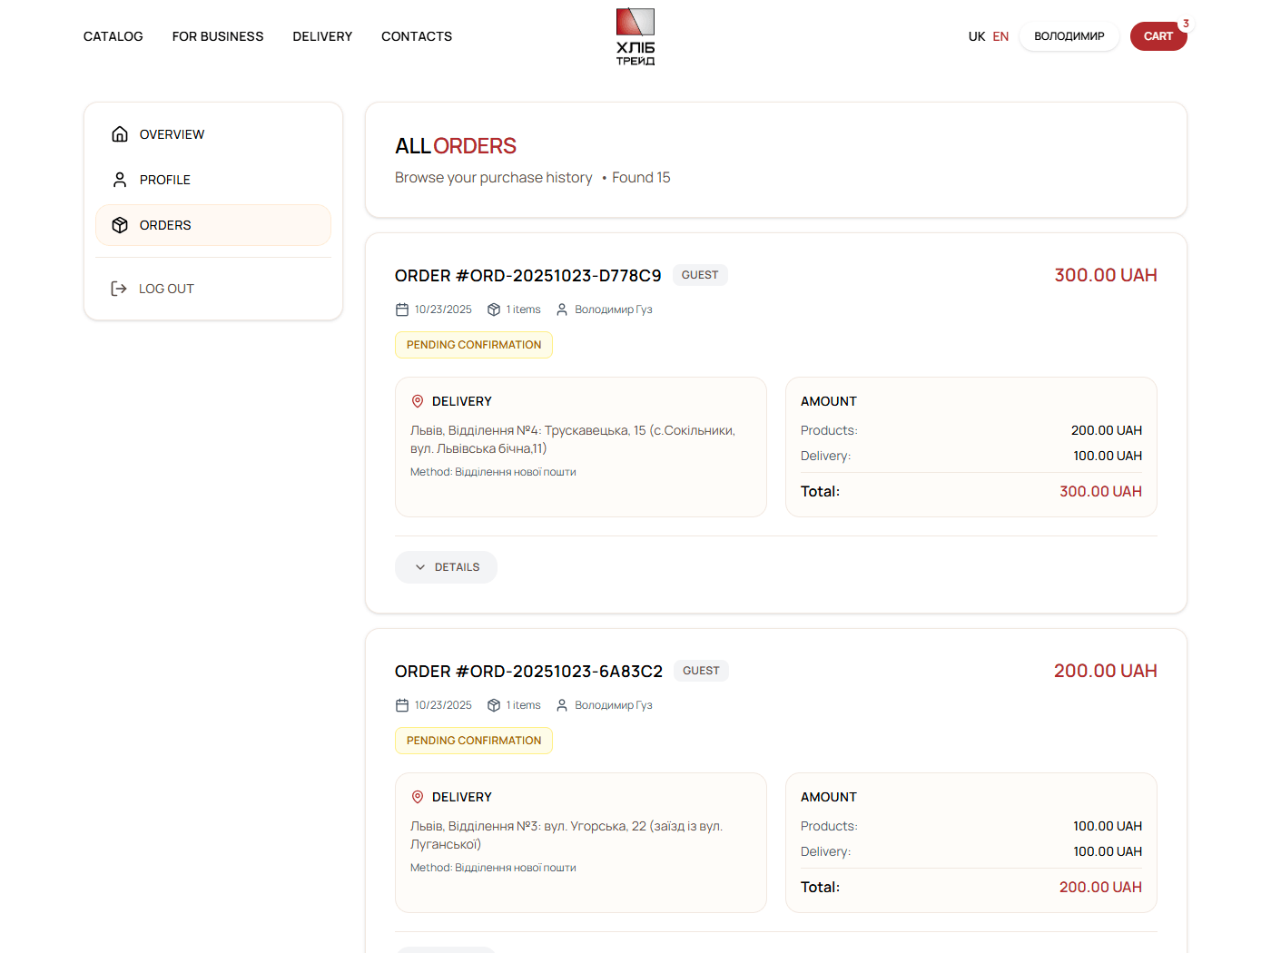Image resolution: width=1271 pixels, height=953 pixels.
Task: Click the home icon beside OVERVIEW
Action: point(120,133)
